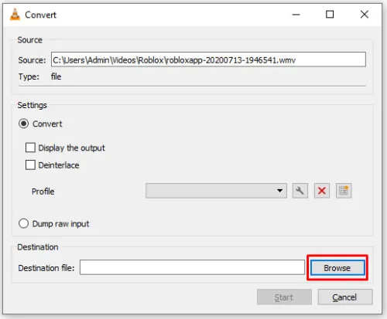The width and height of the screenshot is (387, 319).
Task: Select Dump raw input option
Action: (x=23, y=223)
